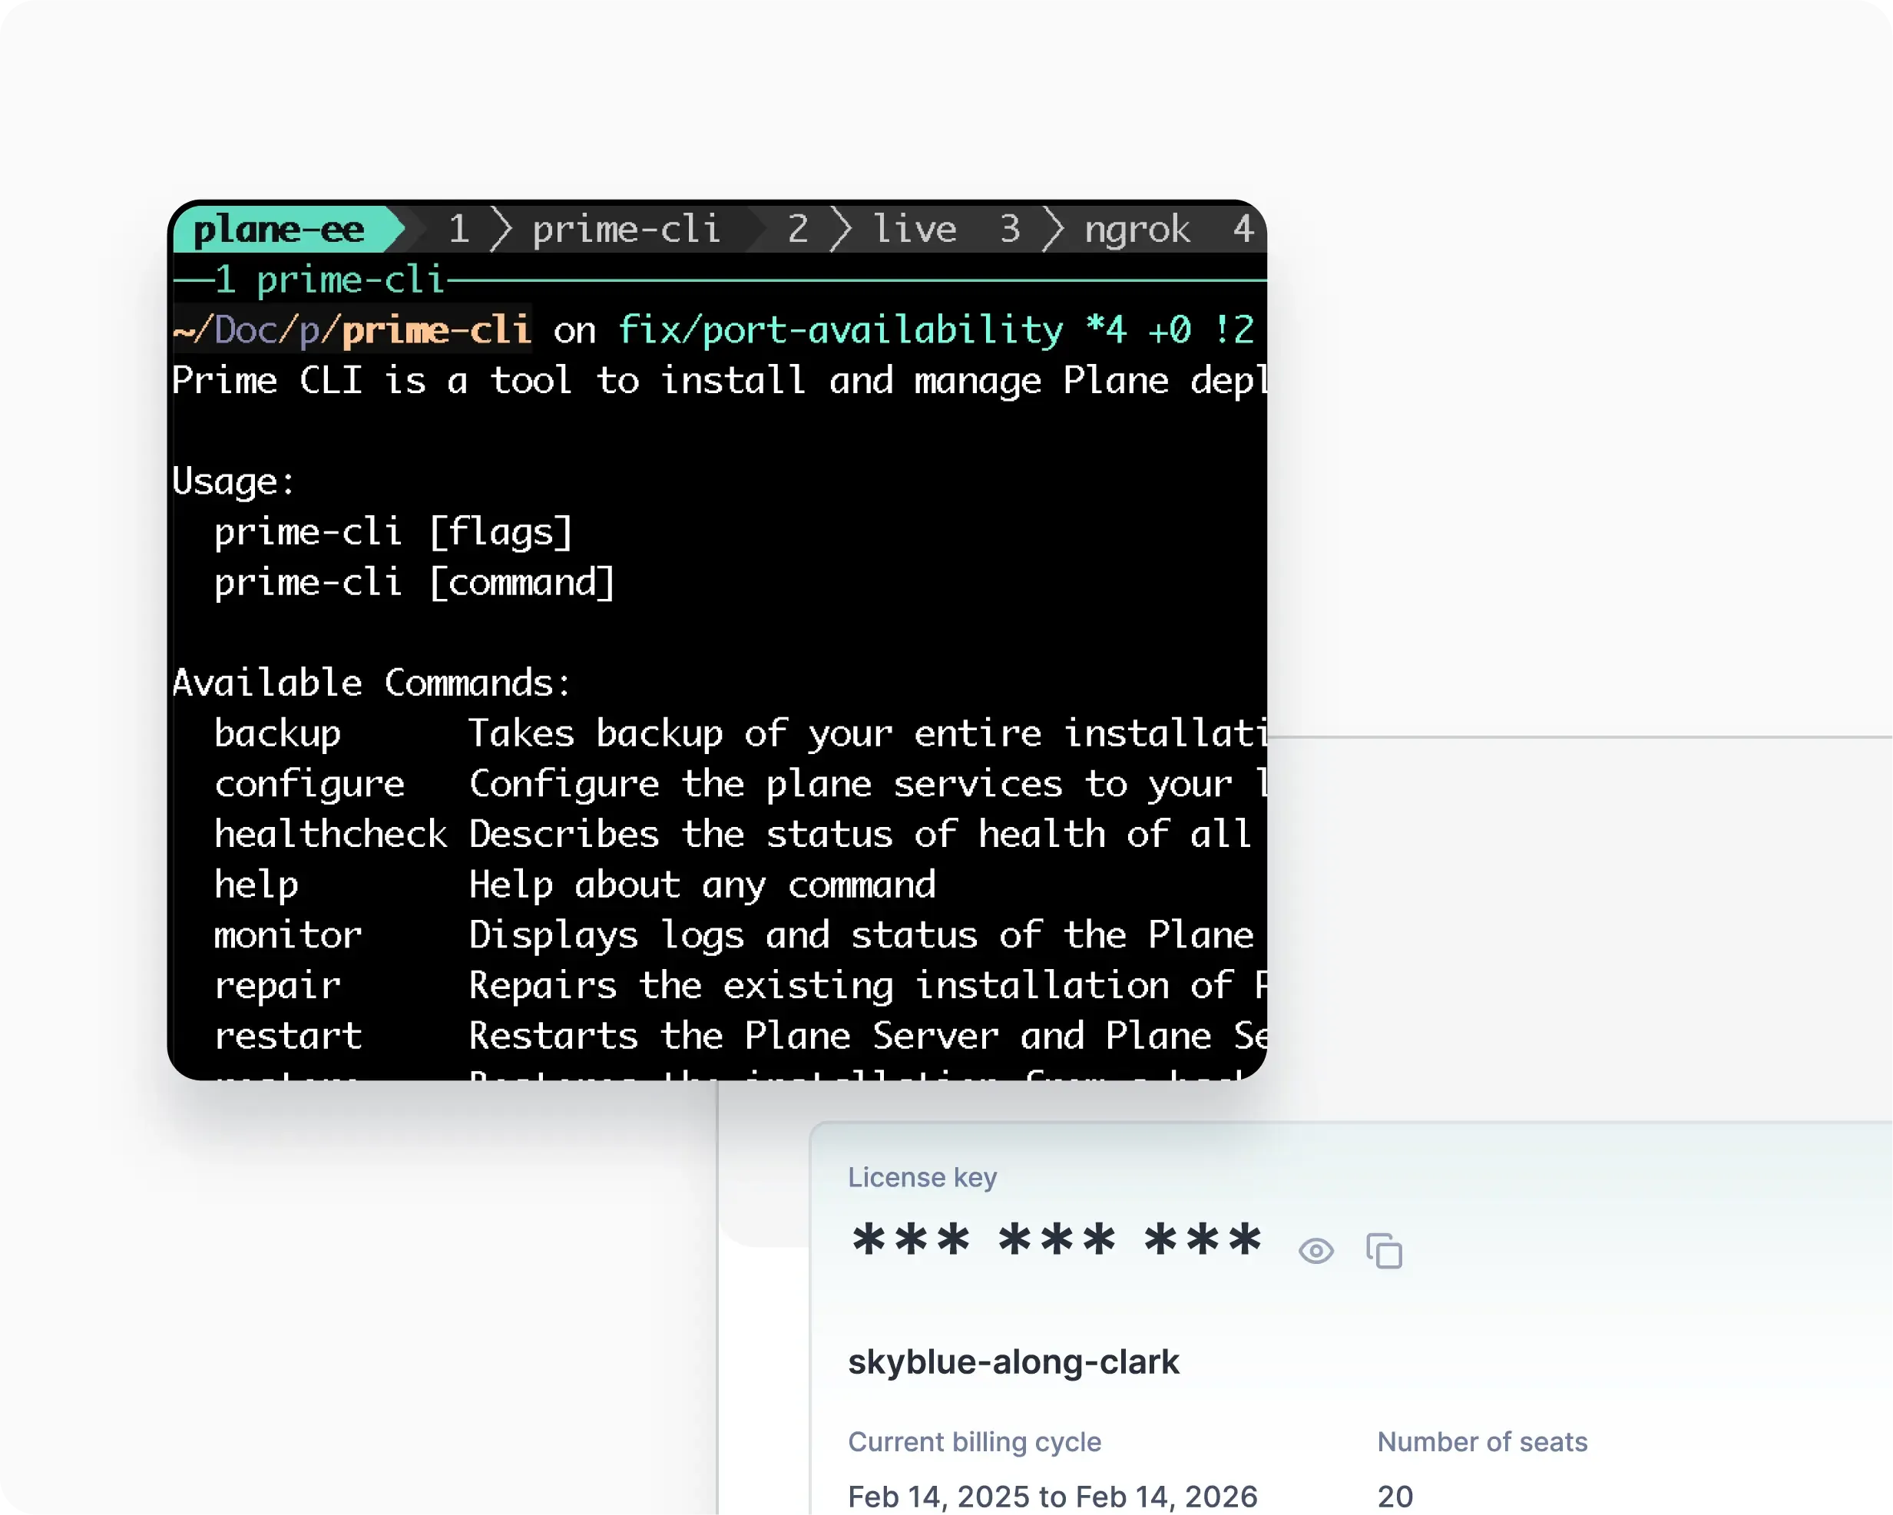Select the plane-ee session label

pyautogui.click(x=280, y=229)
